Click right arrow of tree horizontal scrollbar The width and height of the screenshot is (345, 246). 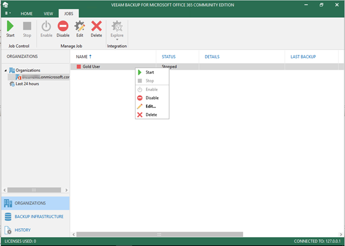(x=66, y=190)
